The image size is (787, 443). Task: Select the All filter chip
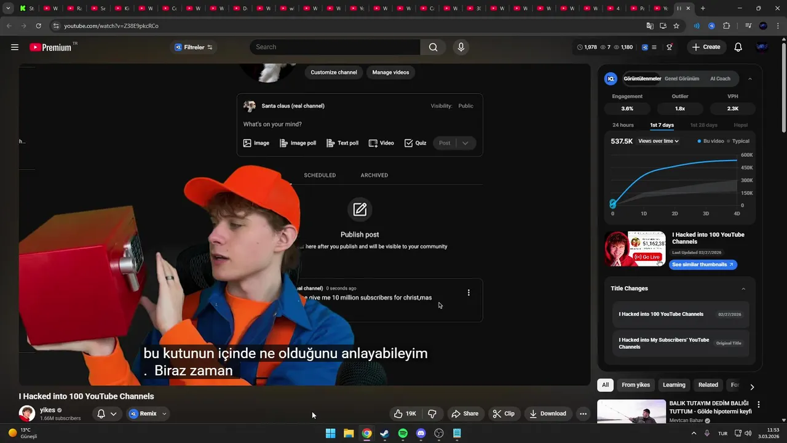pyautogui.click(x=605, y=385)
